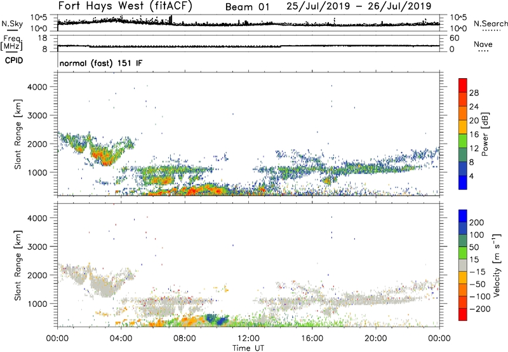Screen dimensions: 508x352
Task: Click the '-100' label on the velocity scale
Action: 479,297
